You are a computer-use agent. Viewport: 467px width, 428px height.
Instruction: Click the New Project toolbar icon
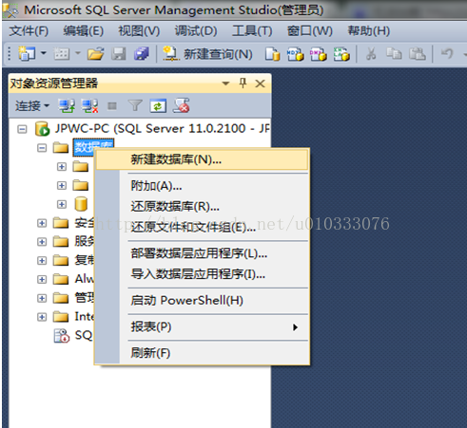[27, 53]
